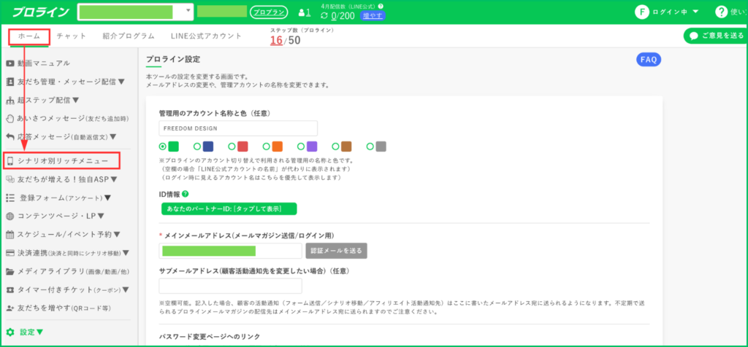Open the help icon beside 4月配信数
Screen dimensions: 748x347
381,6
